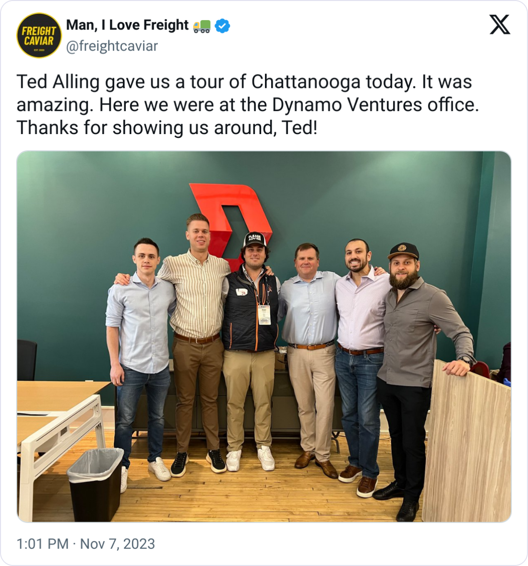The image size is (528, 566).
Task: Click the word "Chattanooga" in the tweet
Action: (306, 82)
